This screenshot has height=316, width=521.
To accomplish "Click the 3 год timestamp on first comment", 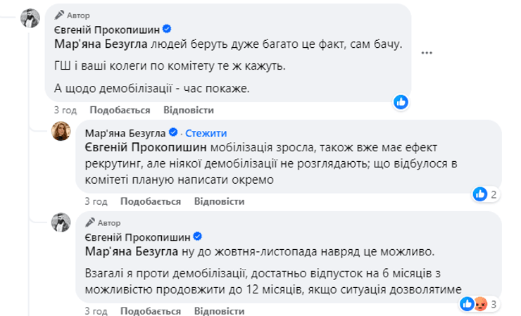I will [65, 110].
